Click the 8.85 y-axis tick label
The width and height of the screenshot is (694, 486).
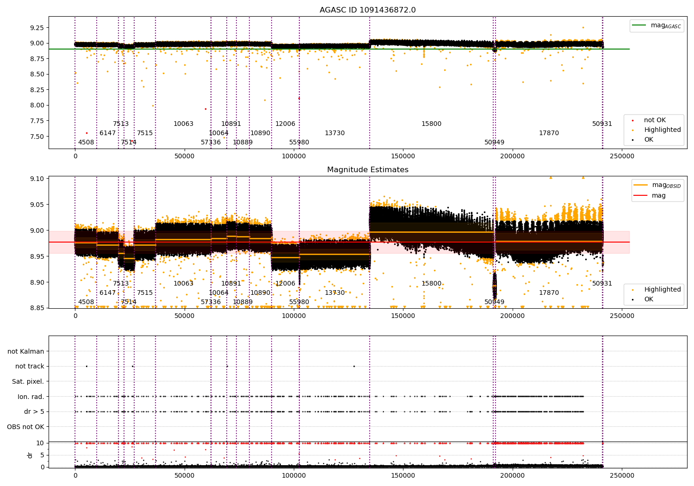pos(36,308)
